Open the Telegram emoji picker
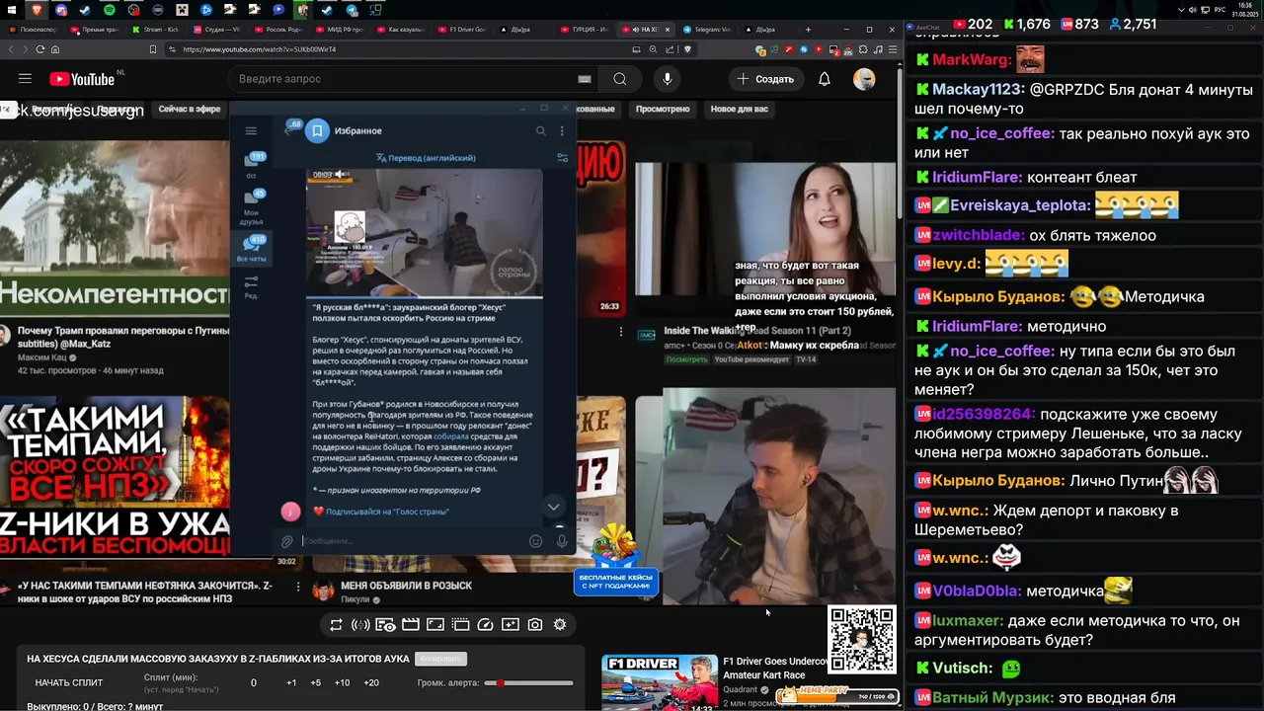 (536, 541)
